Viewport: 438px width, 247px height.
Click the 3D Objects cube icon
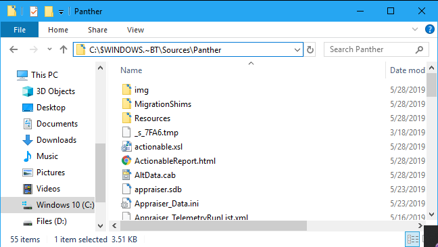tap(28, 91)
